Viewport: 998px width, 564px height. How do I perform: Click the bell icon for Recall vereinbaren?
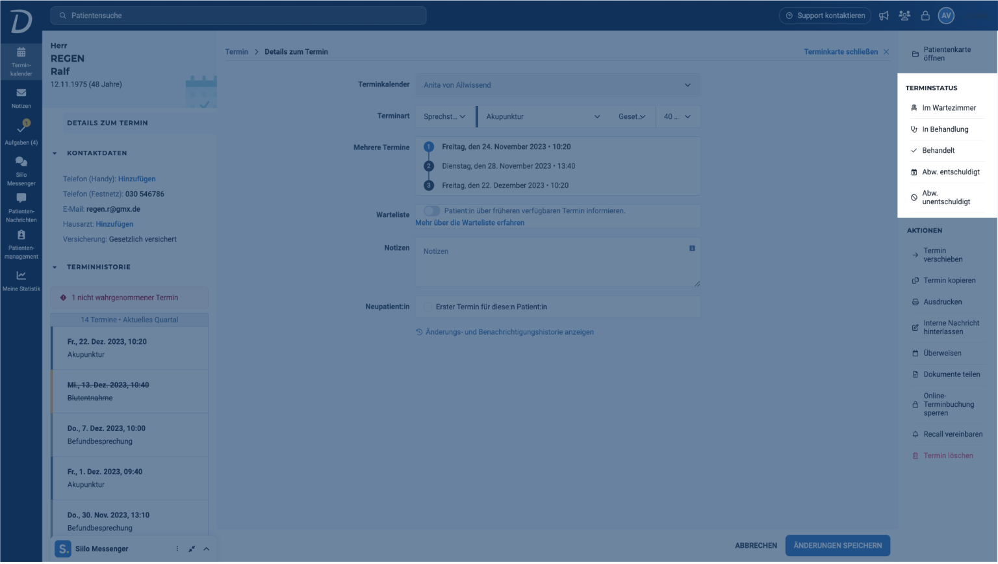915,434
